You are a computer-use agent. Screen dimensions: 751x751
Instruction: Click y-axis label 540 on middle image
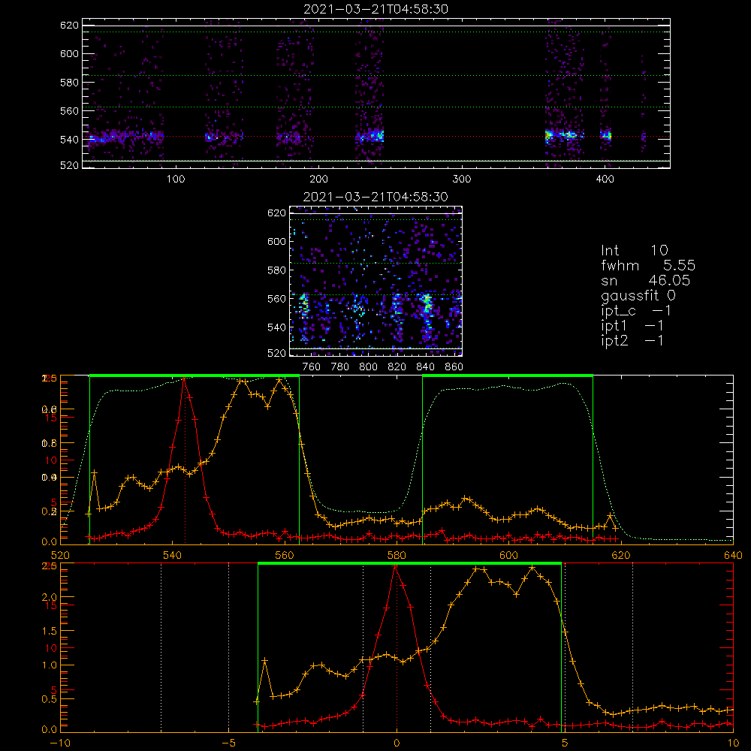276,327
